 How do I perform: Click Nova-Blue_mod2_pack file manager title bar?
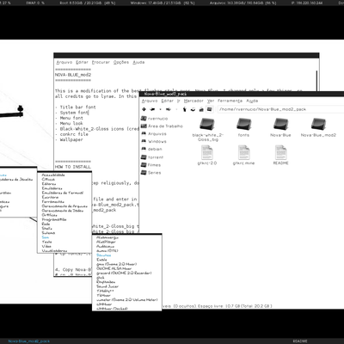coord(242,94)
